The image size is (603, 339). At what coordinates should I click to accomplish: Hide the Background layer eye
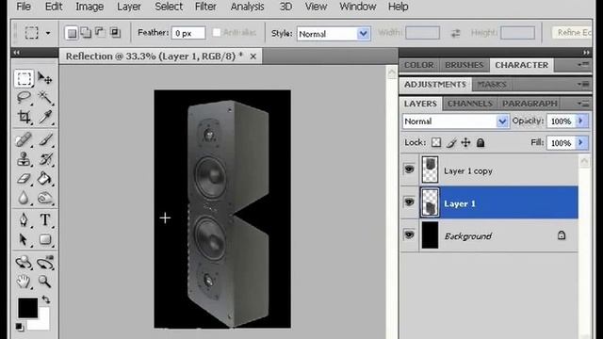[x=409, y=234]
